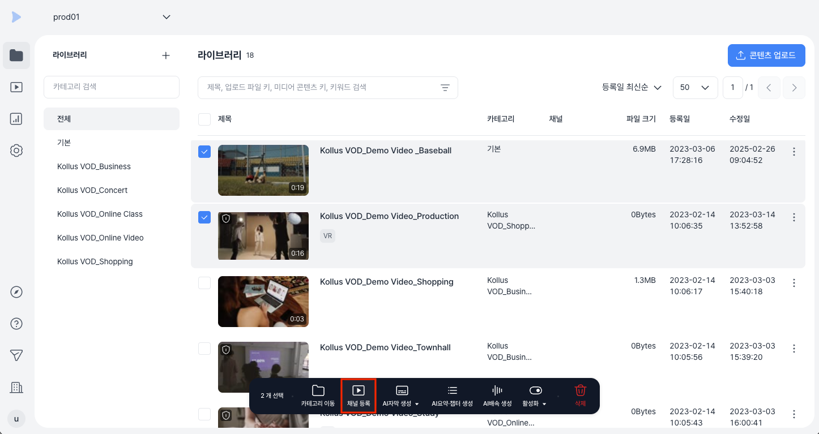
Task: Click the compass explore sidebar icon
Action: 16,292
